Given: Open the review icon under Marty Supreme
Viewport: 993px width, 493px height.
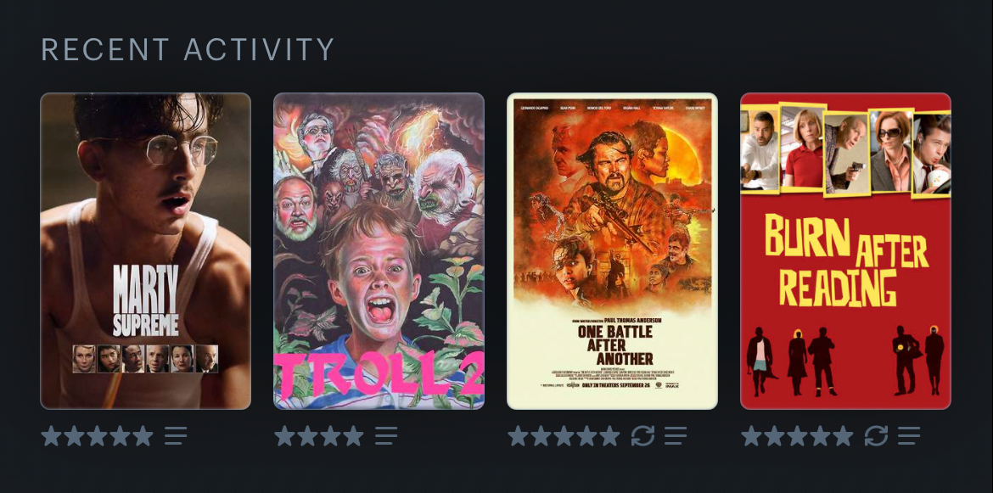Looking at the screenshot, I should tap(176, 435).
